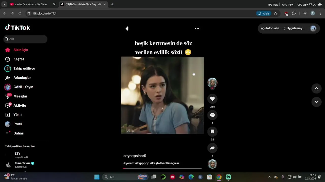Open a new browser tab
Screen dimensions: 325x182
click(112, 4)
